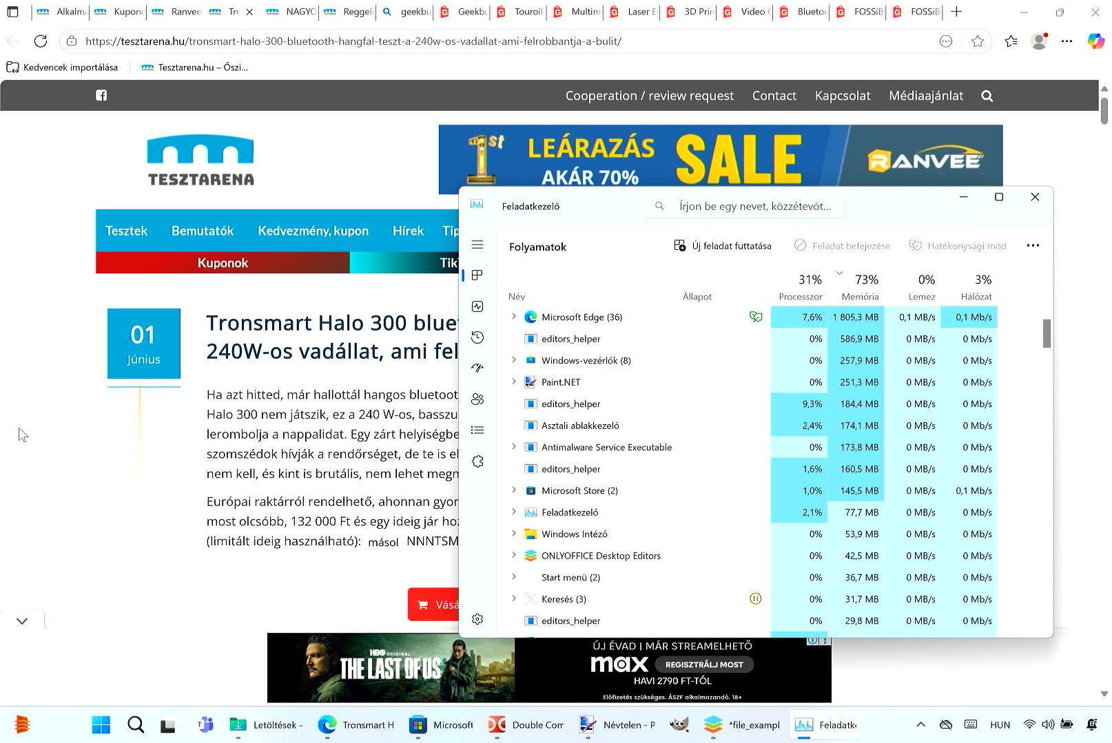1112x743 pixels.
Task: Open Startup apps icon in sidebar
Action: 477,368
